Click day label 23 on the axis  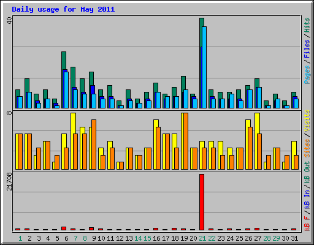click(x=221, y=238)
